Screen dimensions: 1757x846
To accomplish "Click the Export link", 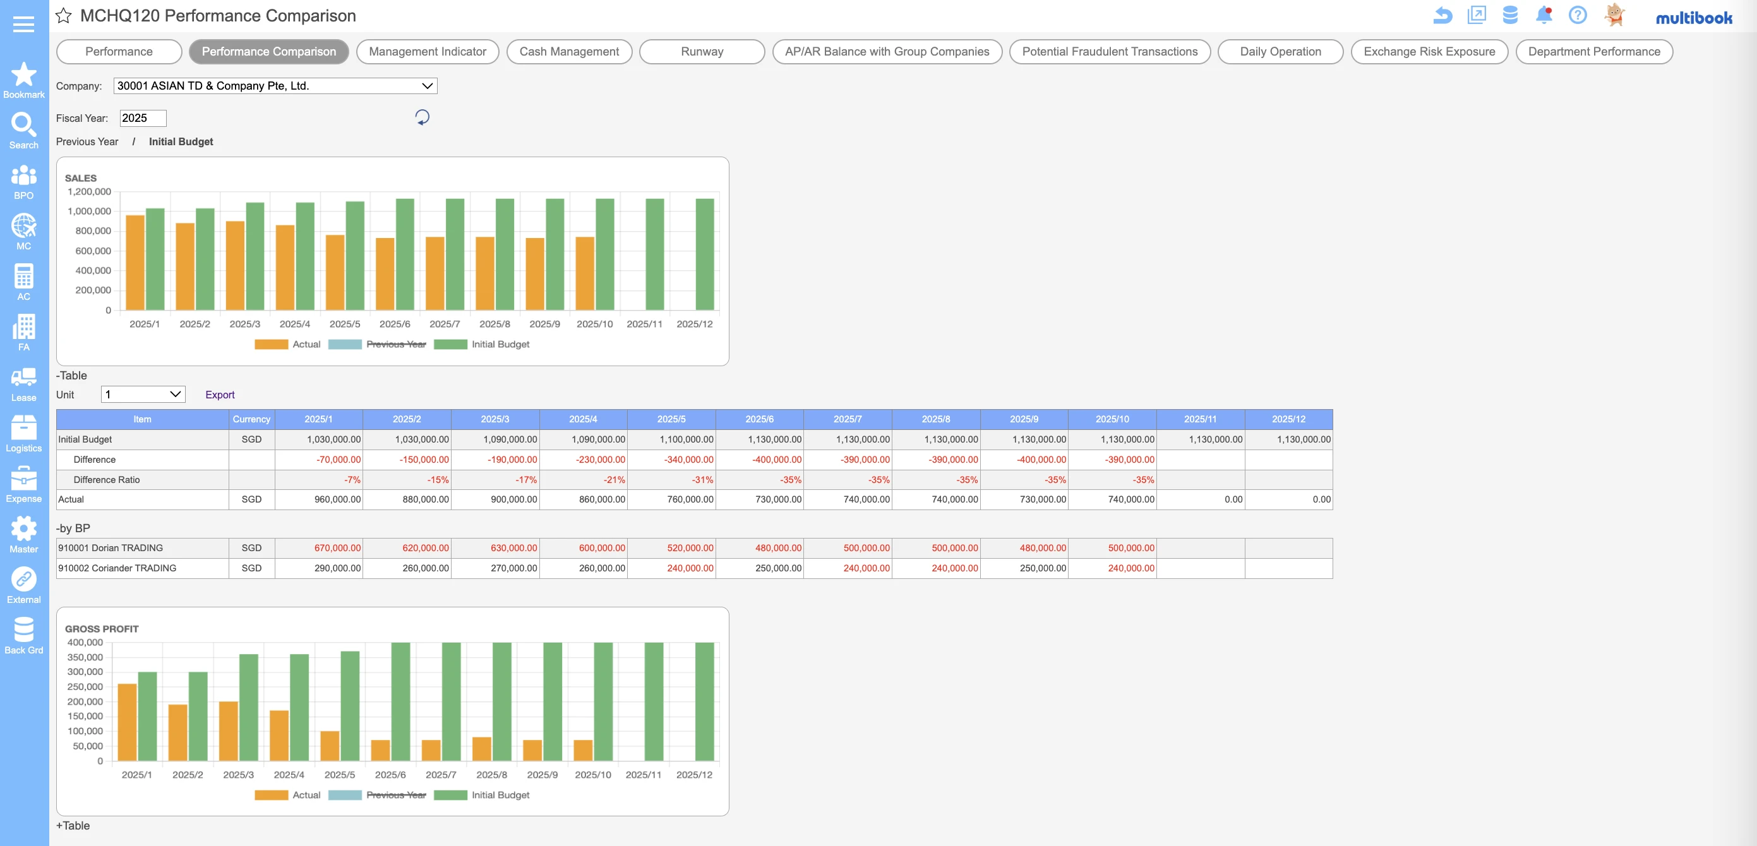I will [x=220, y=395].
